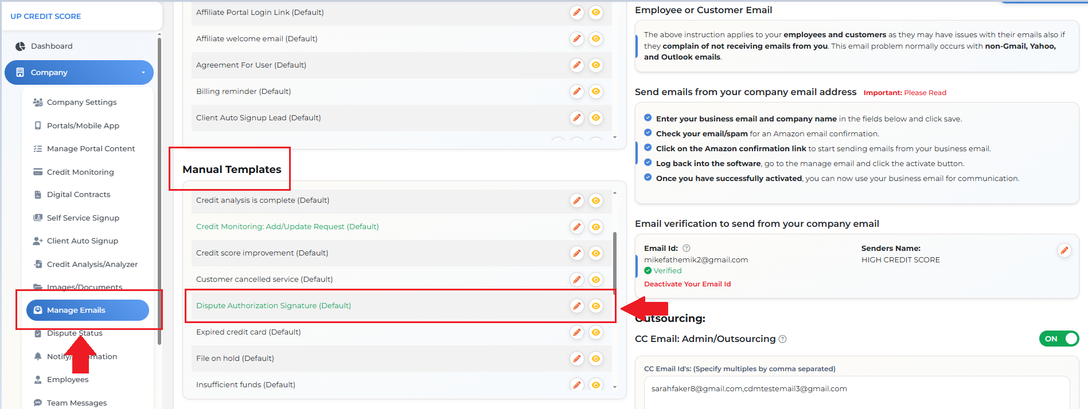The image size is (1088, 409).
Task: Preview the Affiliate Portal Login Link template
Action: pos(596,12)
